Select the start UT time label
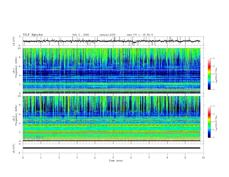Image resolution: width=229 pixels, height=177 pixels. pos(140,35)
